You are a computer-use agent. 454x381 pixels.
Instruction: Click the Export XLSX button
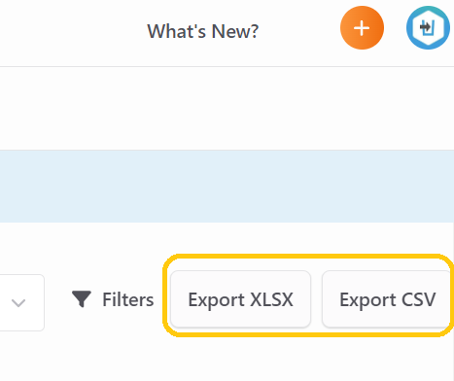pyautogui.click(x=241, y=299)
